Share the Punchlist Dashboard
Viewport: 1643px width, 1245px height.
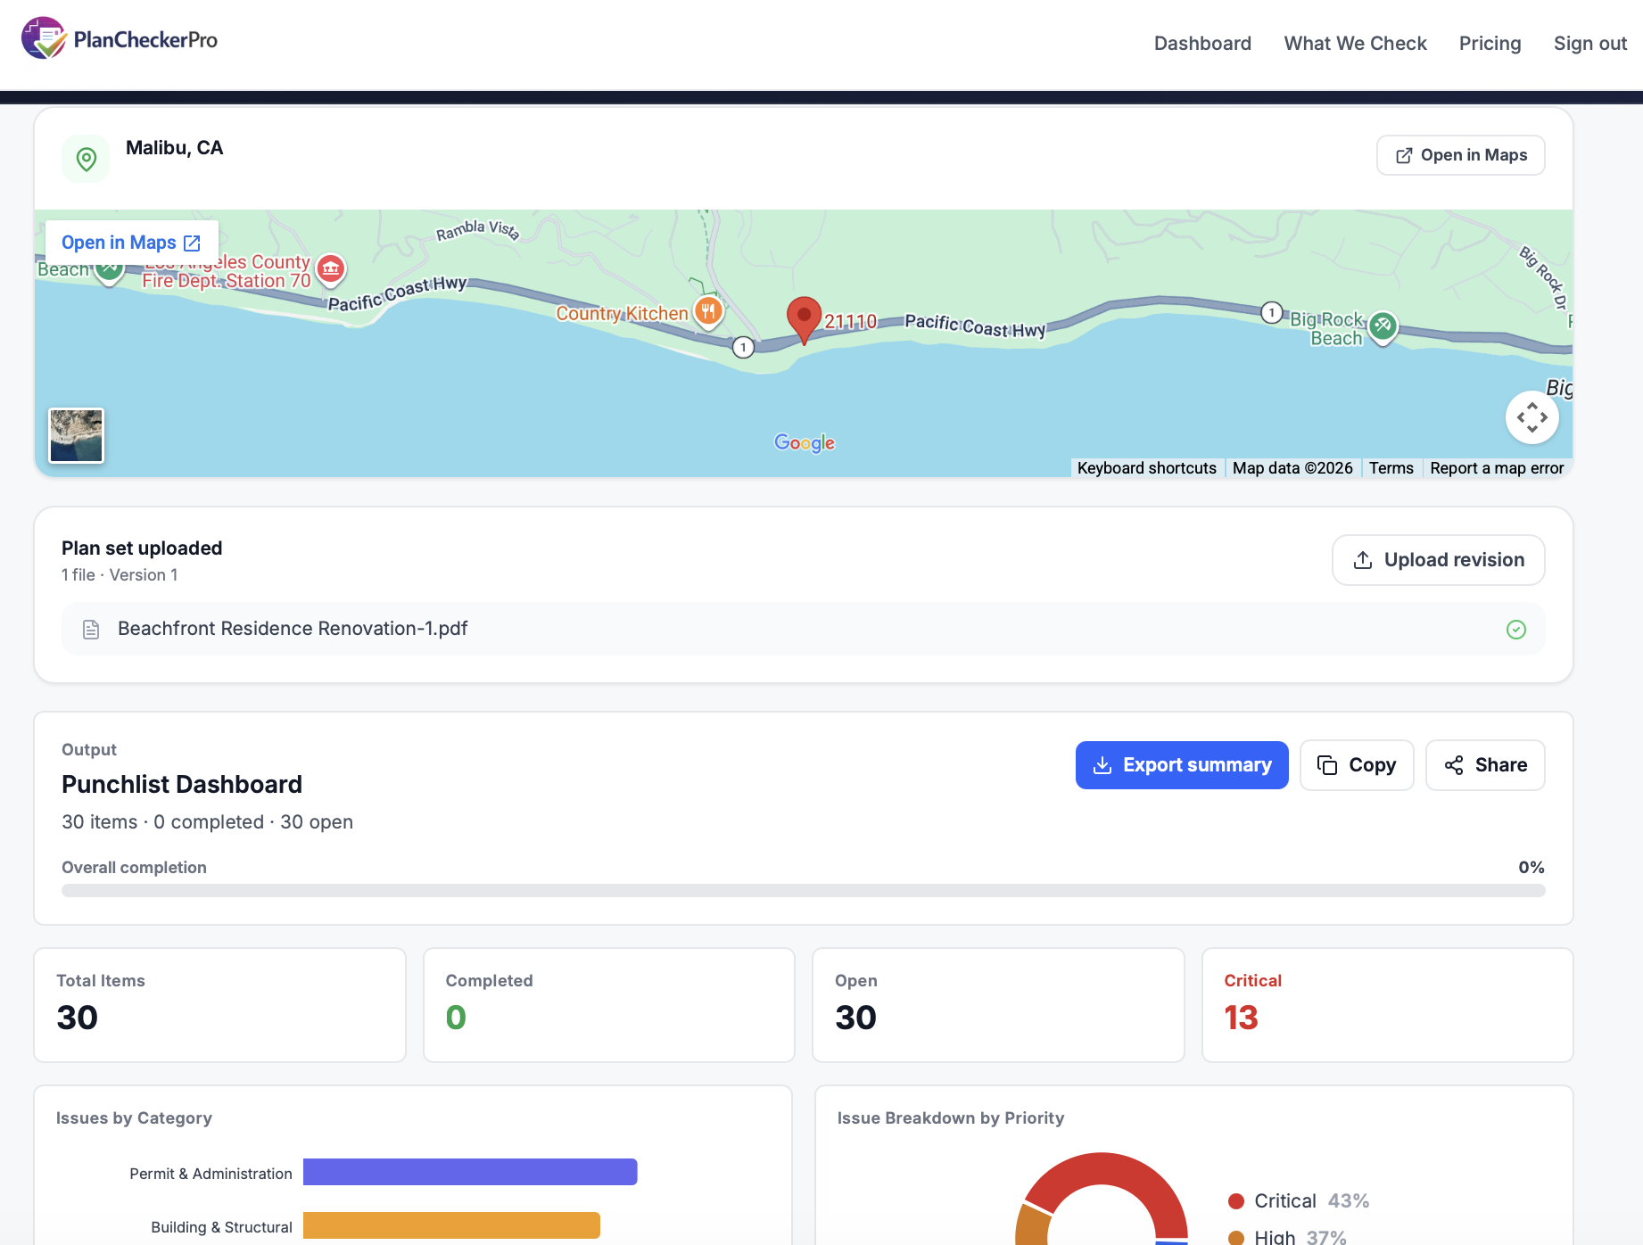point(1485,765)
